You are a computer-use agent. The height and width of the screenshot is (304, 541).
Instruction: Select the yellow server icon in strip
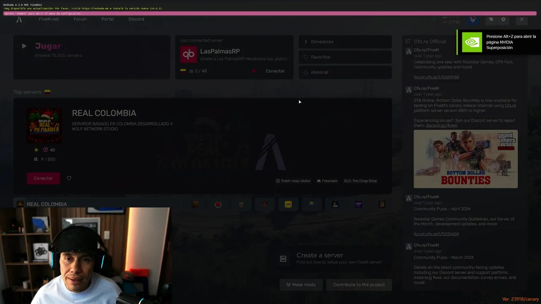click(288, 204)
